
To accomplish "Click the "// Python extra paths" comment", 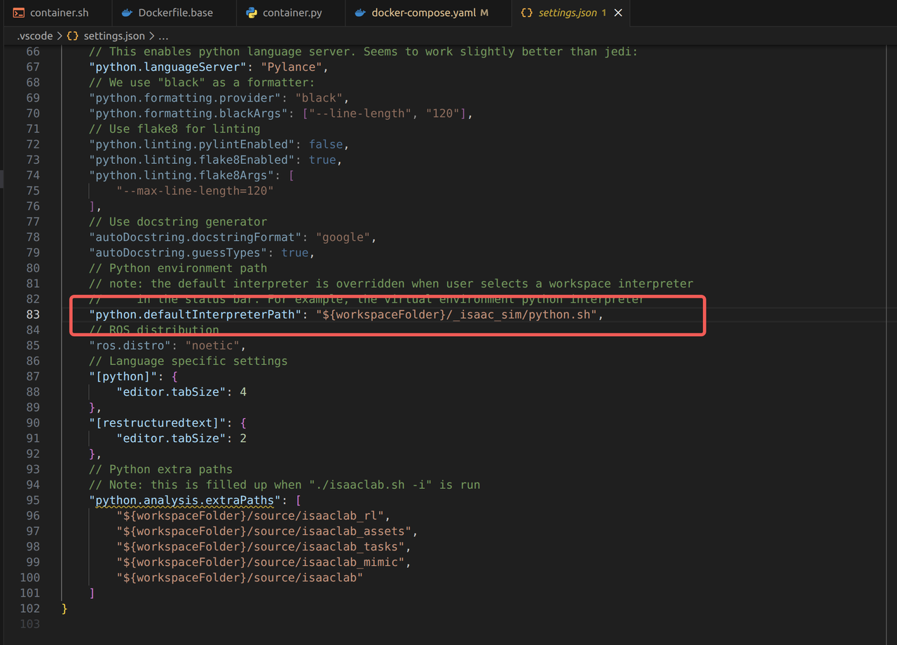I will pos(161,469).
